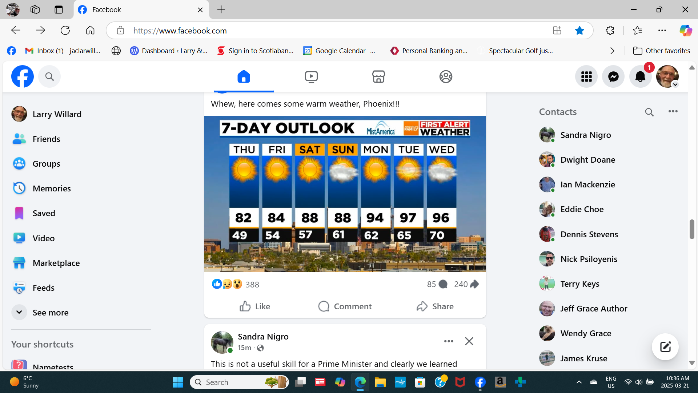Open the Groups tab icon in header
Viewport: 698px width, 393px height.
(x=446, y=77)
